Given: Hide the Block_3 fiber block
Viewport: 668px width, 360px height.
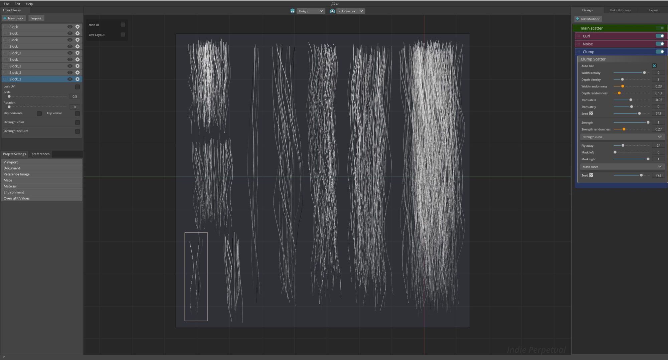Looking at the screenshot, I should coord(70,79).
